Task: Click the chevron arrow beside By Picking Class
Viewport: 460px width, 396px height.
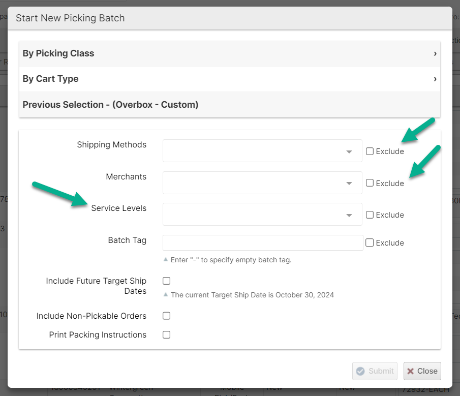Action: click(x=435, y=53)
